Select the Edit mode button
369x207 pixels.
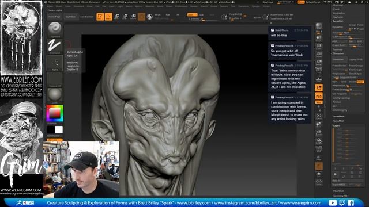(x=100, y=17)
